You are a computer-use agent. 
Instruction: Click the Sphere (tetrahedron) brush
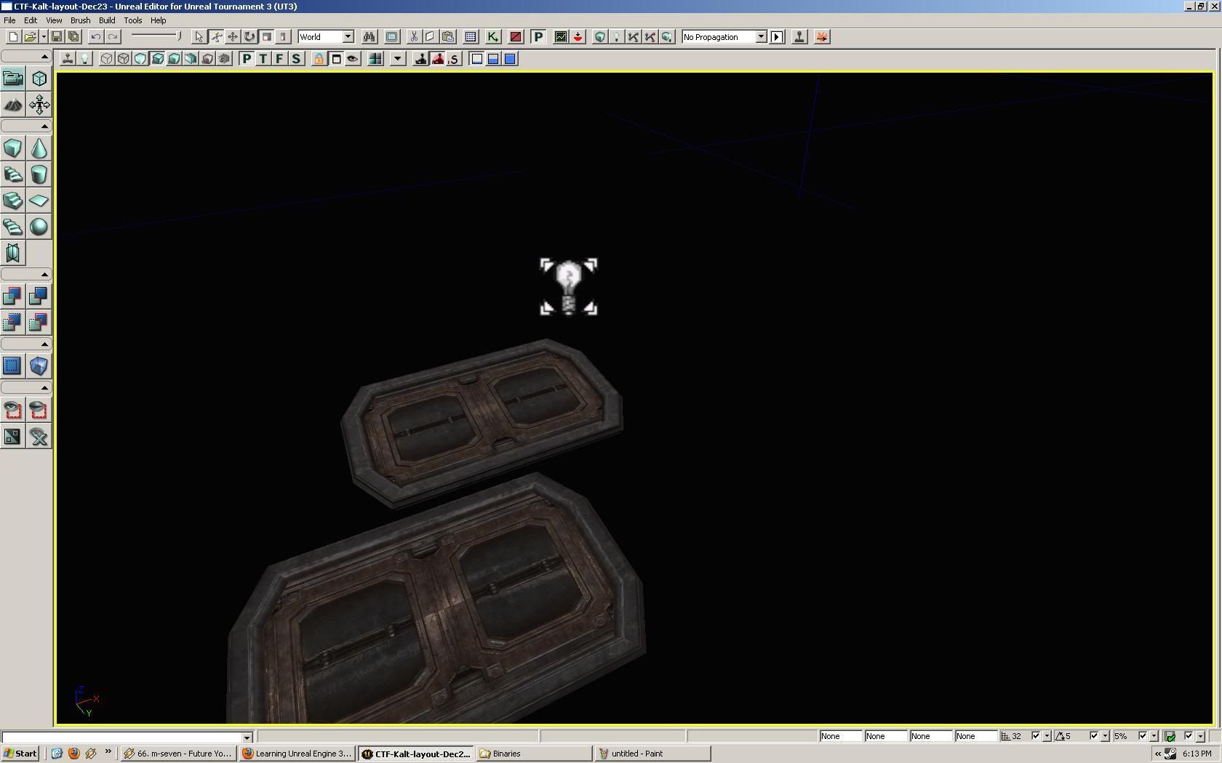pos(39,227)
